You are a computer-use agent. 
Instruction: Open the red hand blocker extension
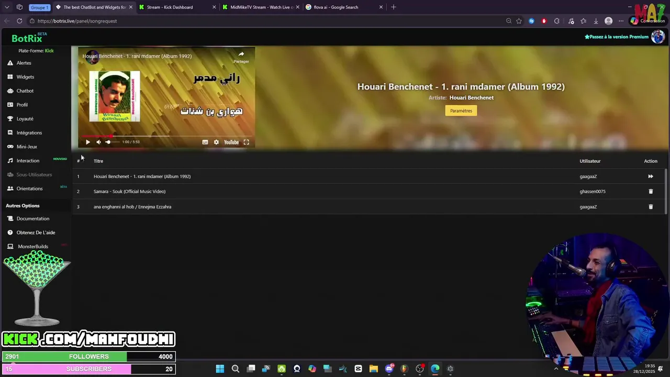(x=544, y=21)
